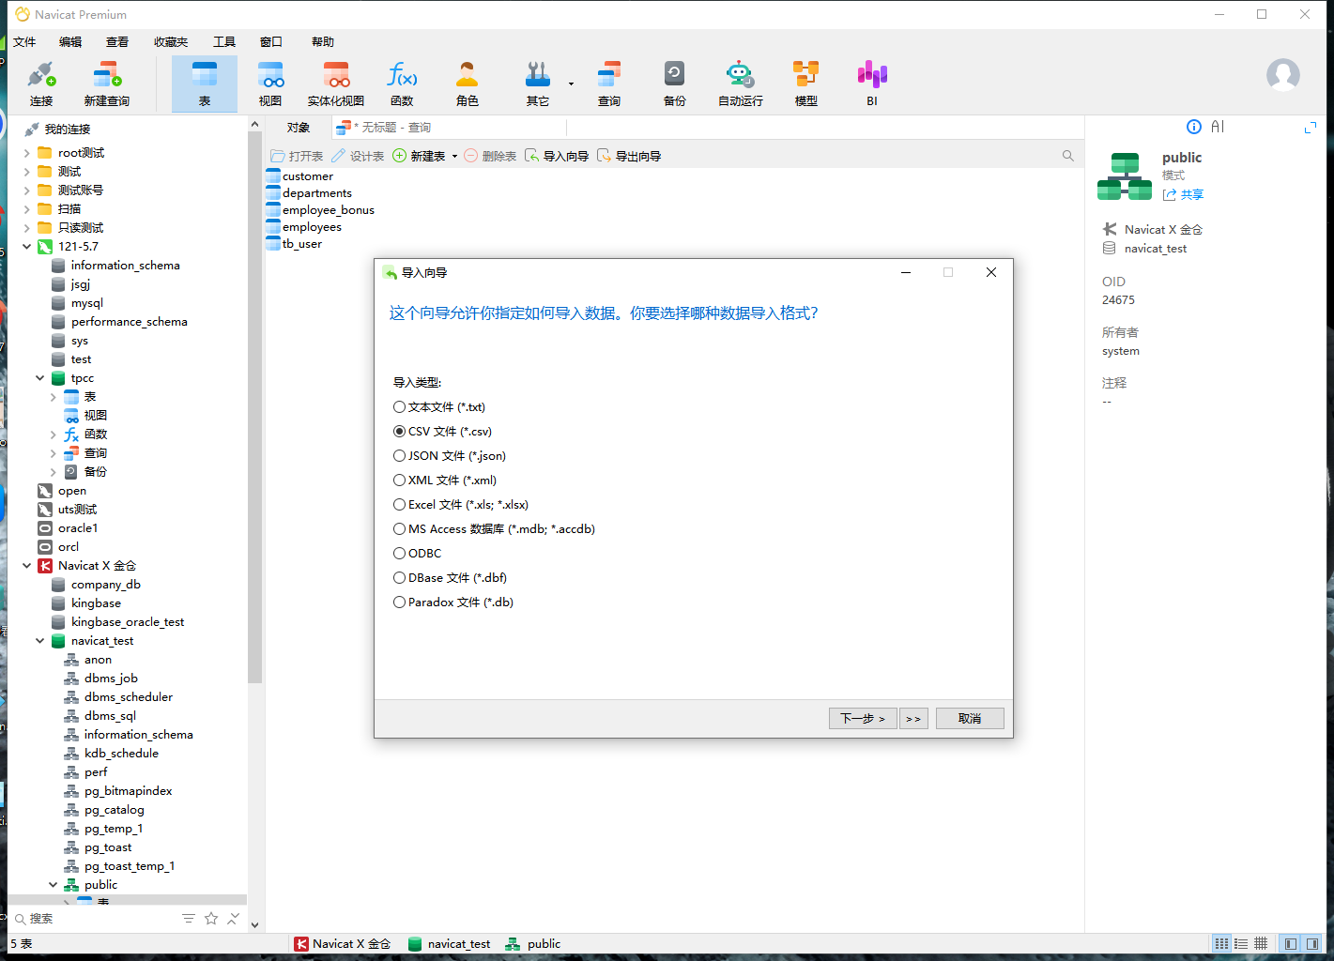Click the object list search magnifier
Image resolution: width=1334 pixels, height=961 pixels.
pos(1068,156)
